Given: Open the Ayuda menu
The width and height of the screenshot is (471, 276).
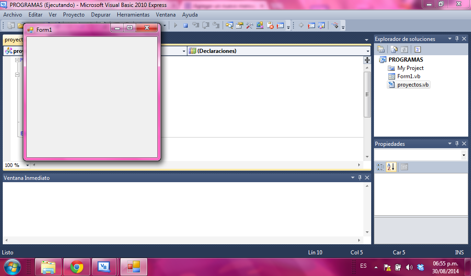Looking at the screenshot, I should point(190,14).
